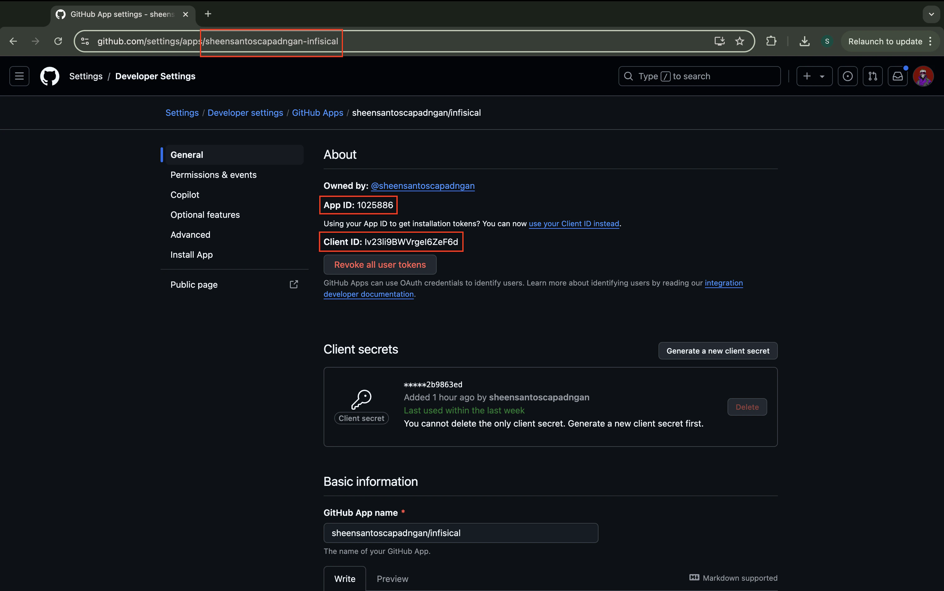
Task: Click Settings in page header
Action: (86, 76)
